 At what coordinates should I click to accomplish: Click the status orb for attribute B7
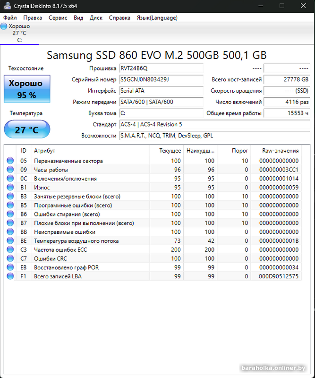click(x=10, y=223)
